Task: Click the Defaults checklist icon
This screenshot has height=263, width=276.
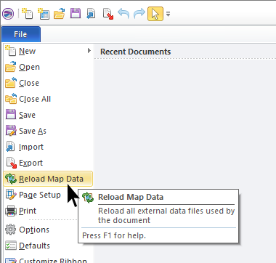Action: tap(11, 246)
